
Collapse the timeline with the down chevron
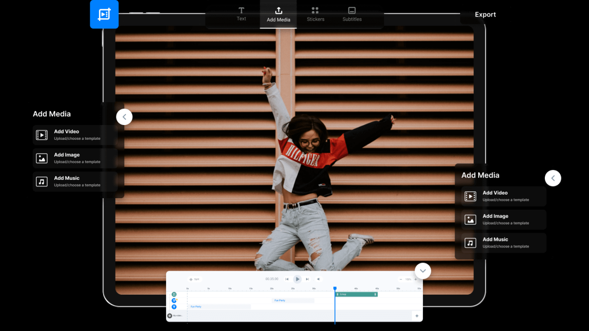click(422, 271)
